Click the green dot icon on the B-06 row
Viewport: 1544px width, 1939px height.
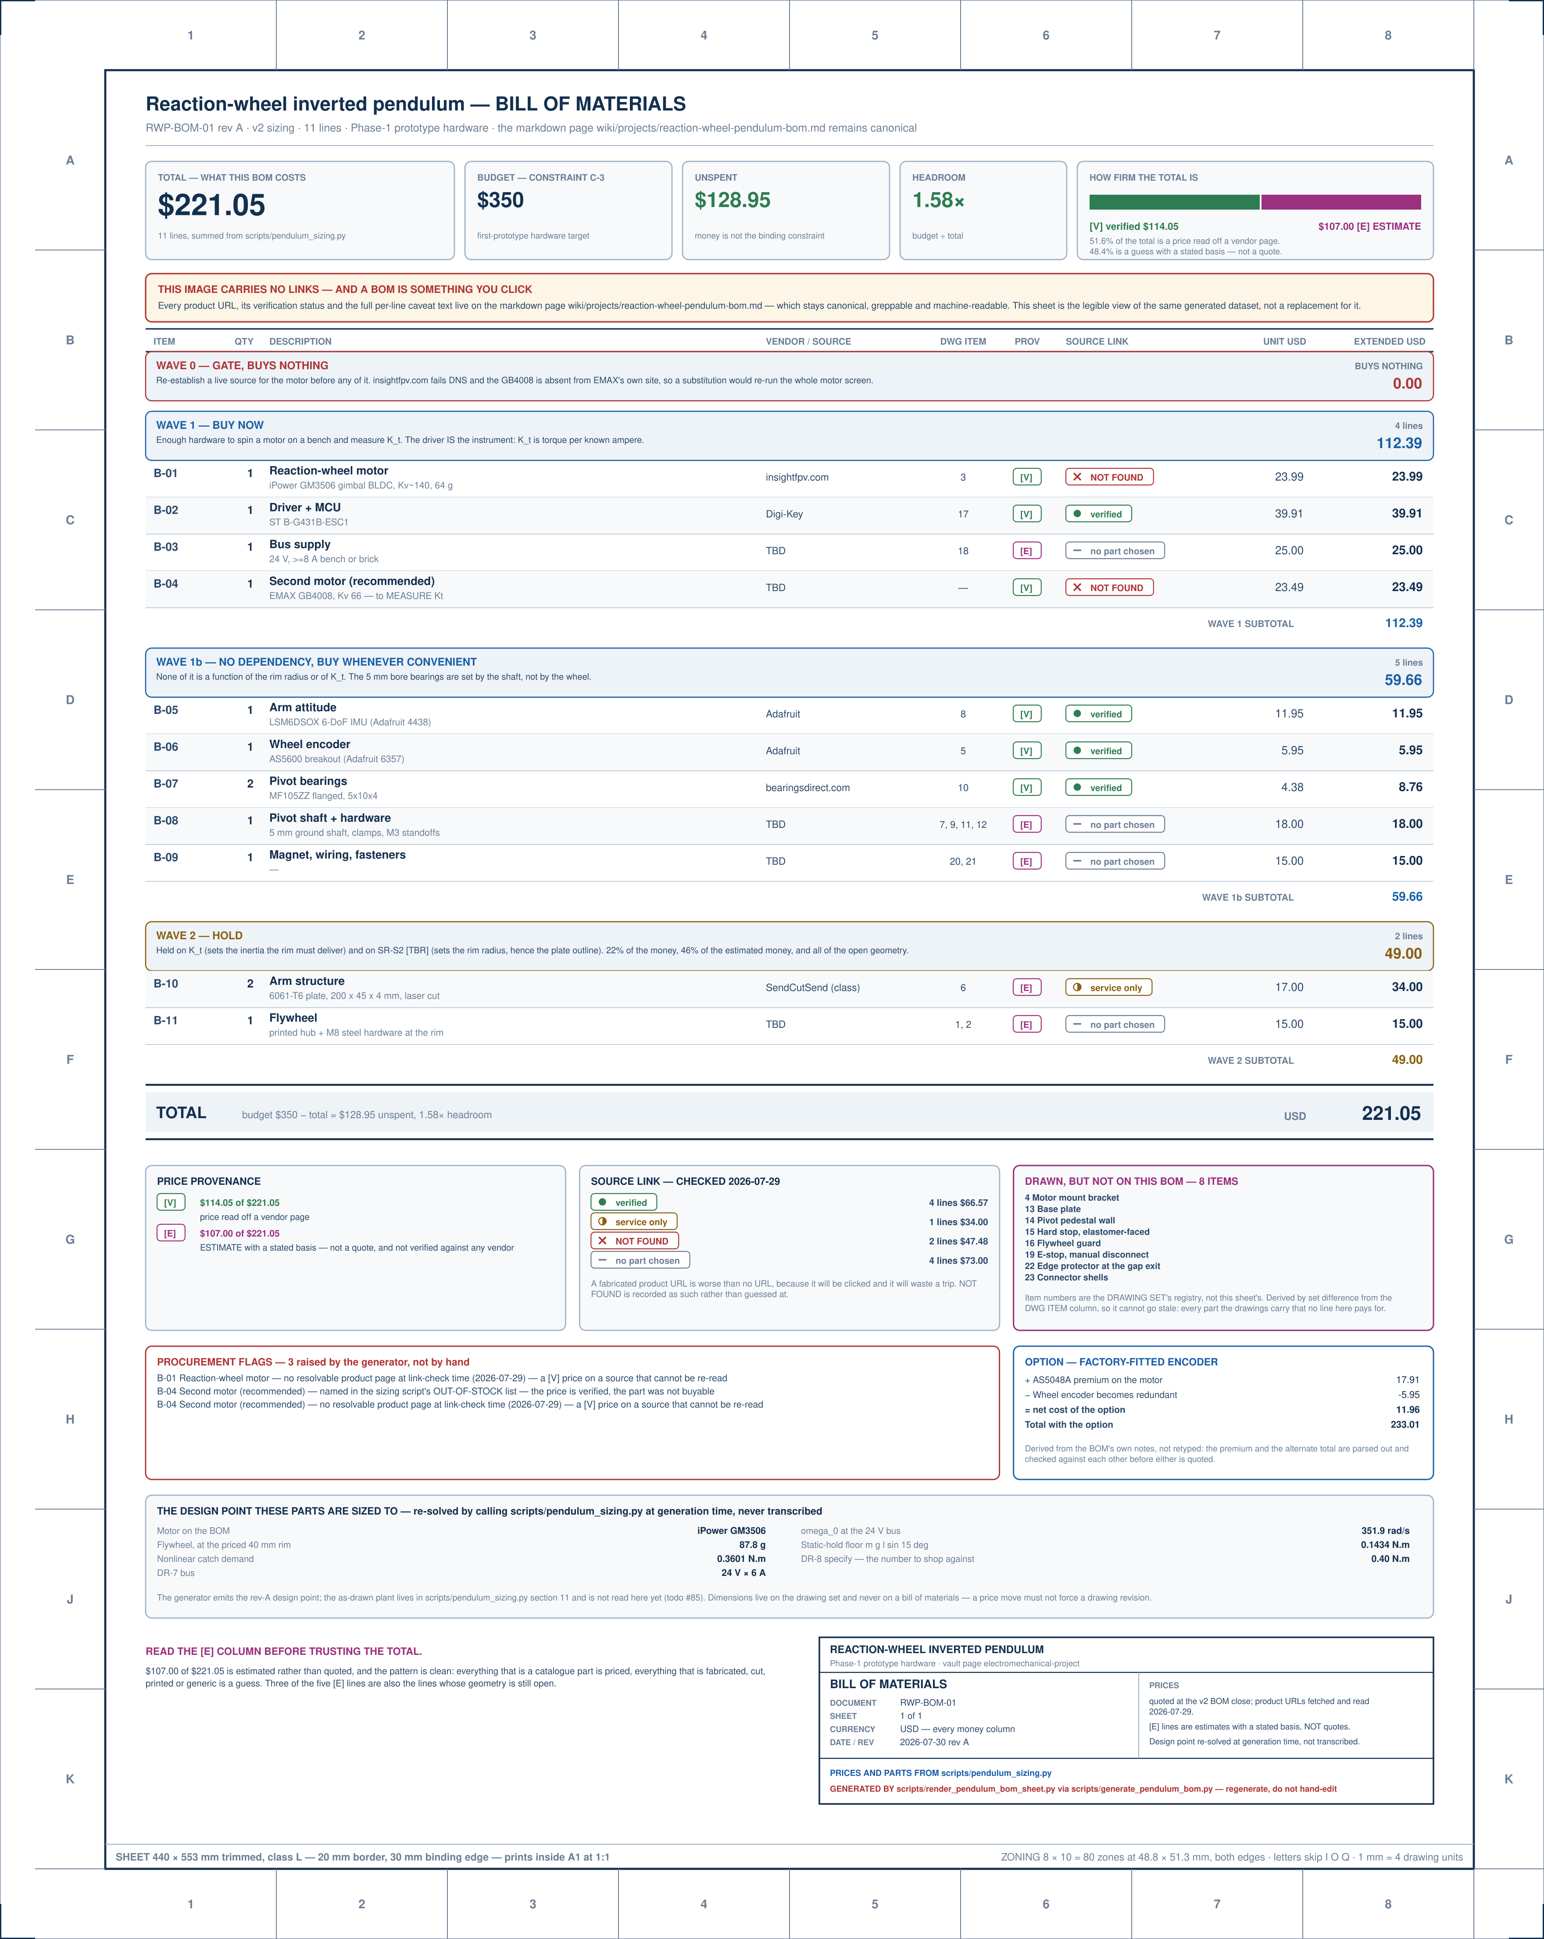coord(1077,751)
